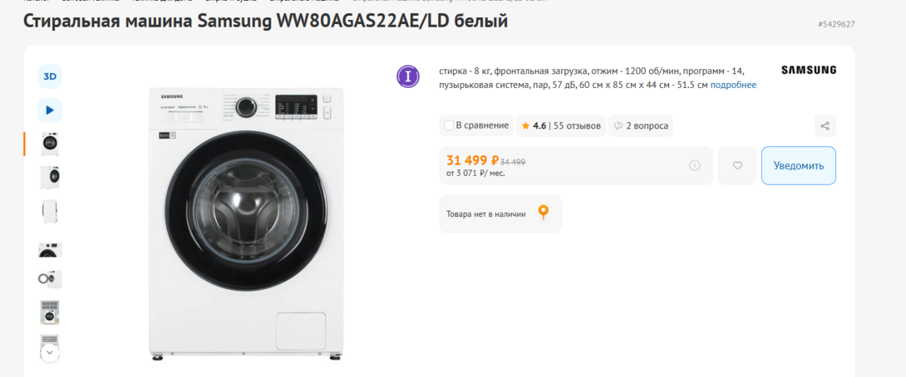Screen dimensions: 906x377
Task: Select the second angled washer thumbnail
Action: point(50,177)
